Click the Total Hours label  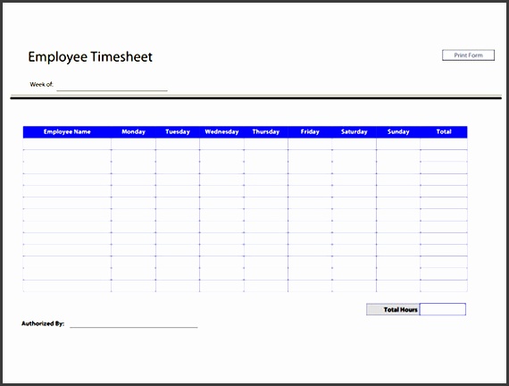(x=400, y=310)
